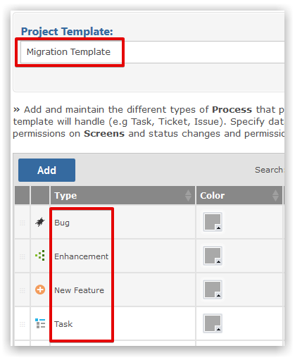Open the New Feature process type

[79, 290]
